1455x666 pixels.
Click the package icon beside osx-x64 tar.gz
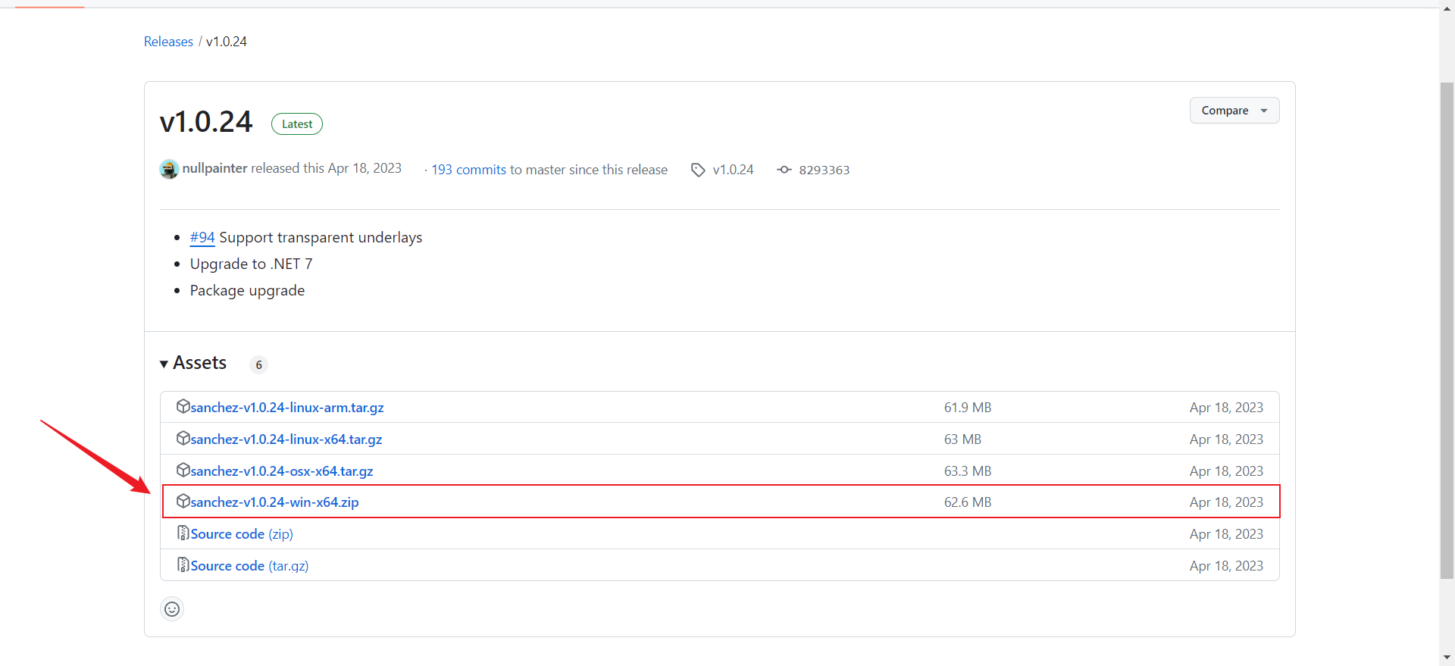183,471
